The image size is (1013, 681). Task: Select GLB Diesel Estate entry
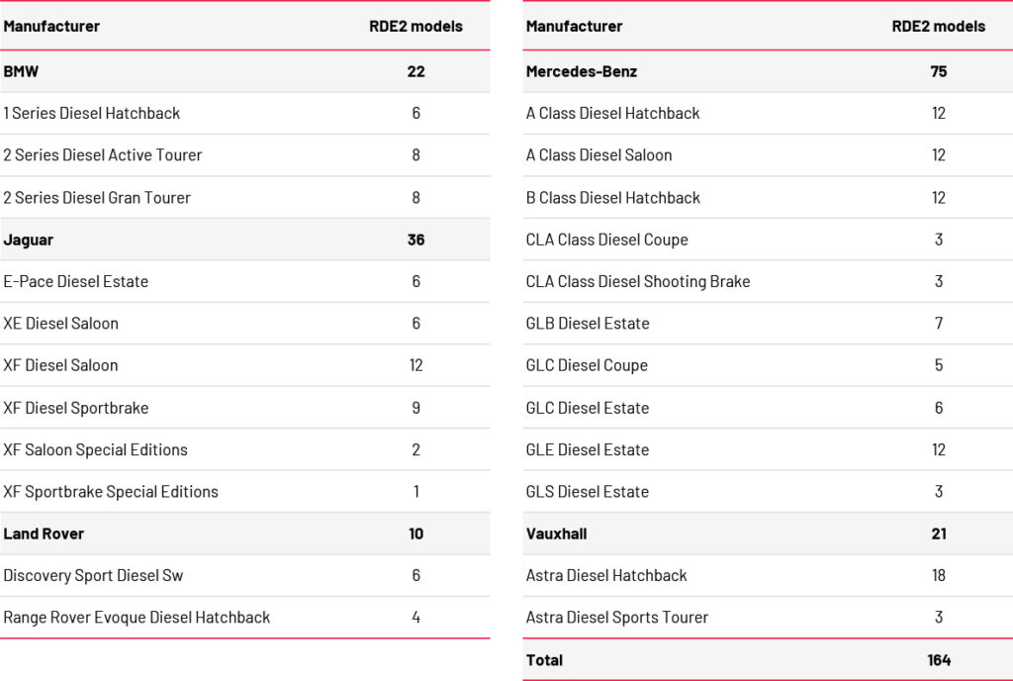pyautogui.click(x=588, y=323)
